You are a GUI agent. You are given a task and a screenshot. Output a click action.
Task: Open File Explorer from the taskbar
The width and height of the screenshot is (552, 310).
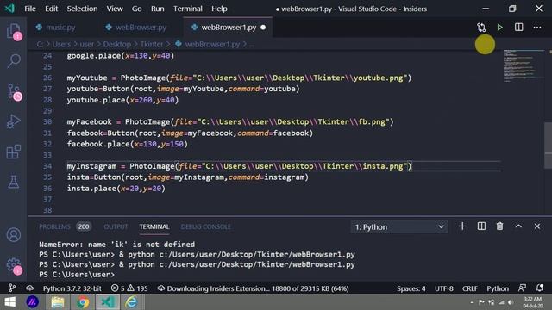click(58, 302)
